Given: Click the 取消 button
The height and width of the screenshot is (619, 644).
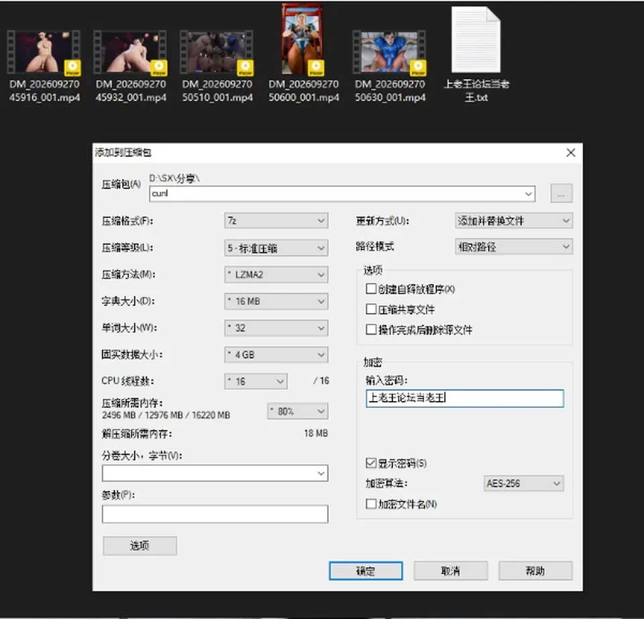Looking at the screenshot, I should 451,571.
